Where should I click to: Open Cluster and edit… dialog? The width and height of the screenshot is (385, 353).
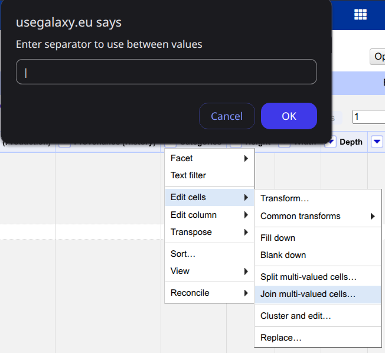click(295, 316)
